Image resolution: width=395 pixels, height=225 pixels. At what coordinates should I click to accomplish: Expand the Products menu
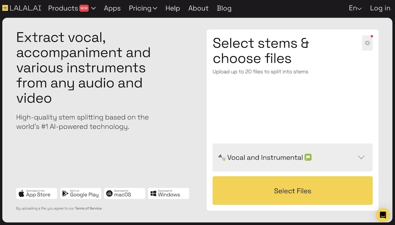pyautogui.click(x=72, y=8)
